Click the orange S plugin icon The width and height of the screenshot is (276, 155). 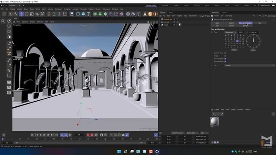click(x=150, y=14)
